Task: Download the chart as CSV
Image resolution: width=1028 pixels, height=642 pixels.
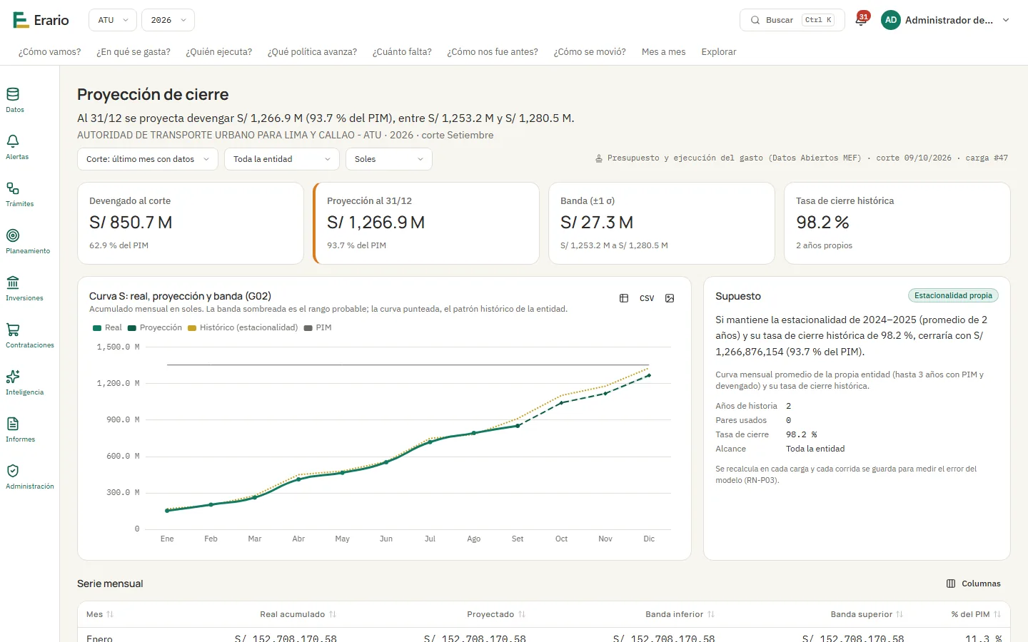Action: pos(647,298)
